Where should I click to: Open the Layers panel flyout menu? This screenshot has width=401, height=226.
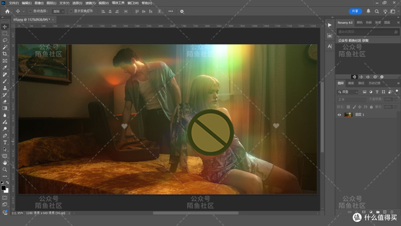point(398,83)
